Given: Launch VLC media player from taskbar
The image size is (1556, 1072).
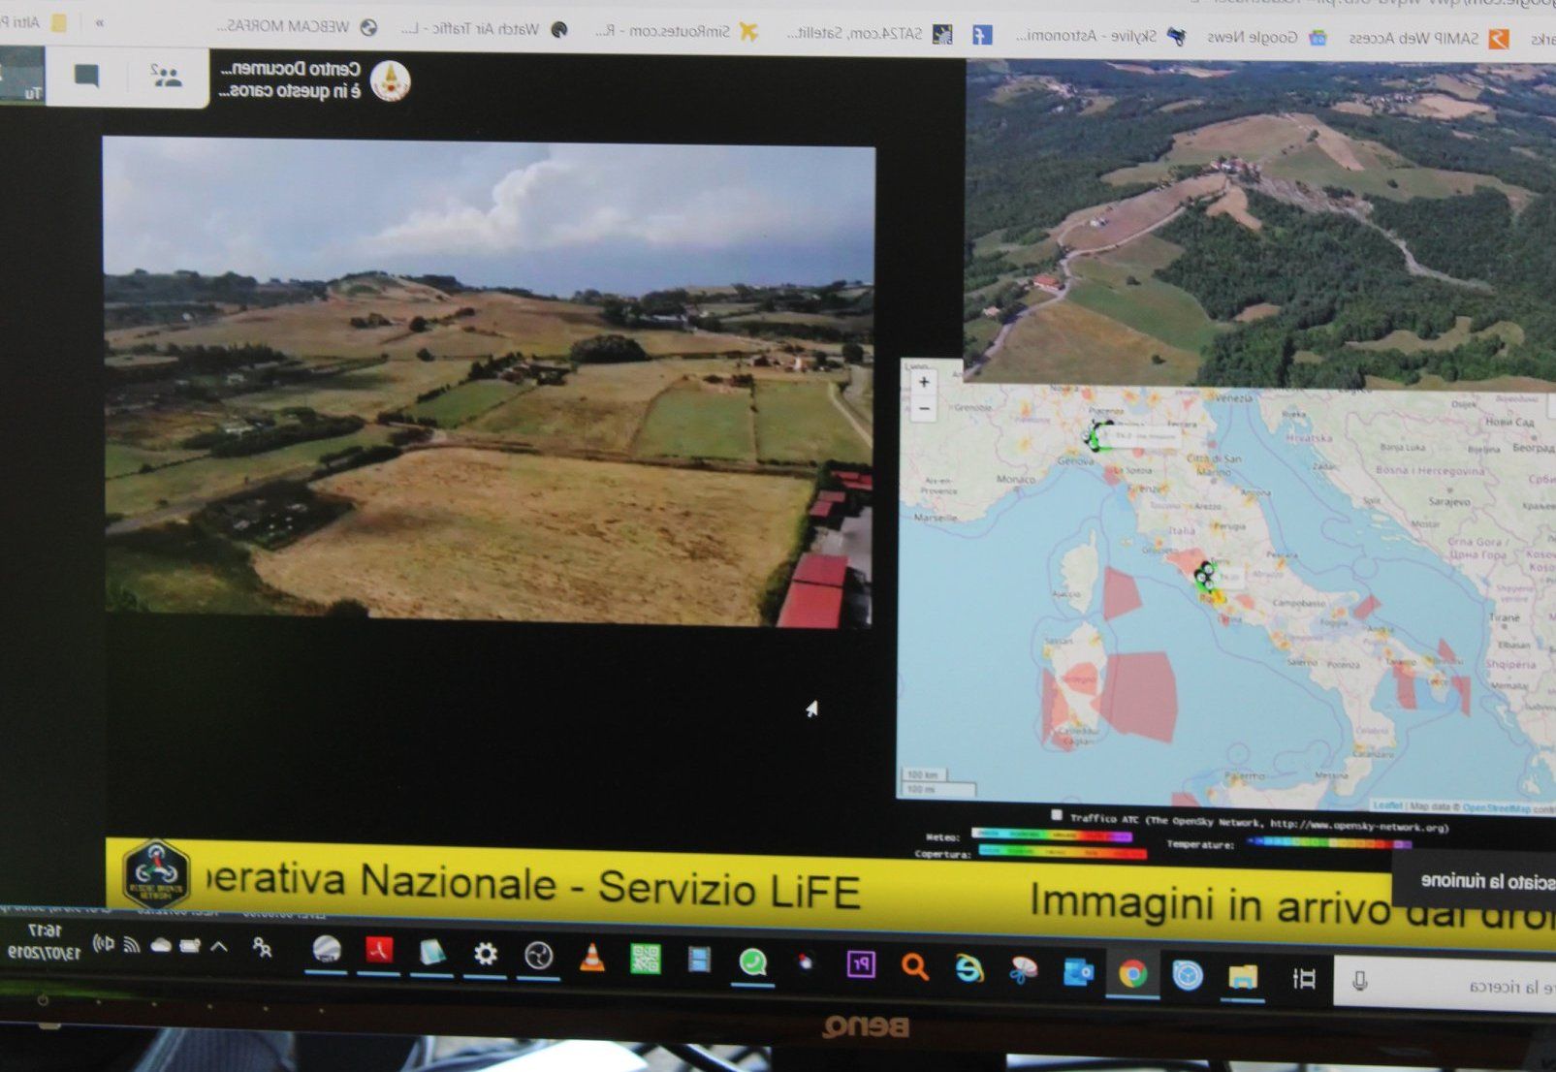Looking at the screenshot, I should (x=591, y=959).
